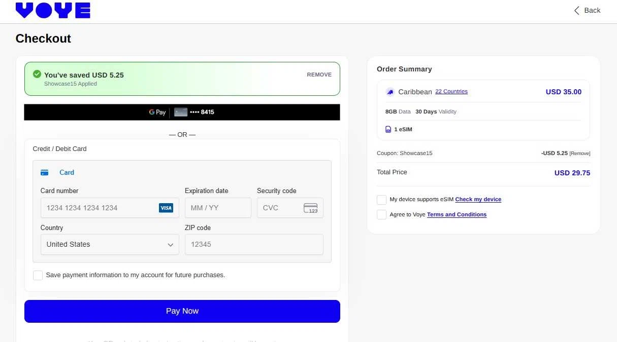Click the 30 Days Validity text
Viewport: 617px width, 342px height.
pyautogui.click(x=436, y=111)
